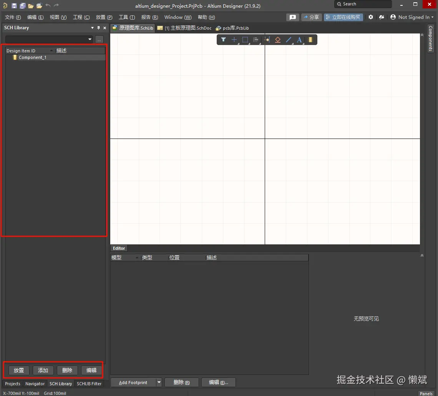Select the Component_1 row

pos(55,57)
